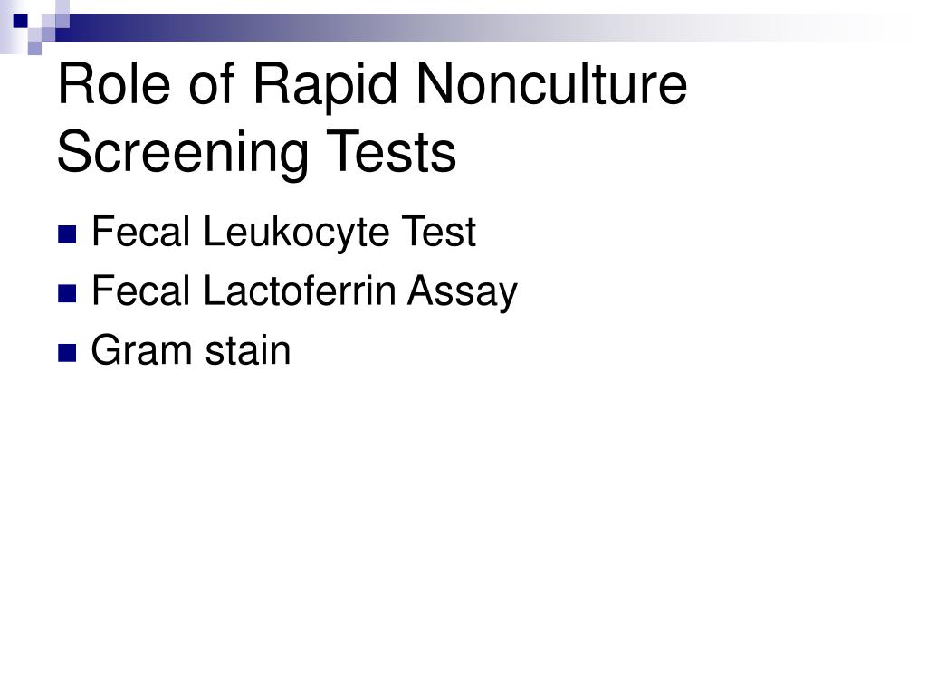The height and width of the screenshot is (695, 927).
Task: Select the word stain in the last bullet
Action: pos(248,350)
